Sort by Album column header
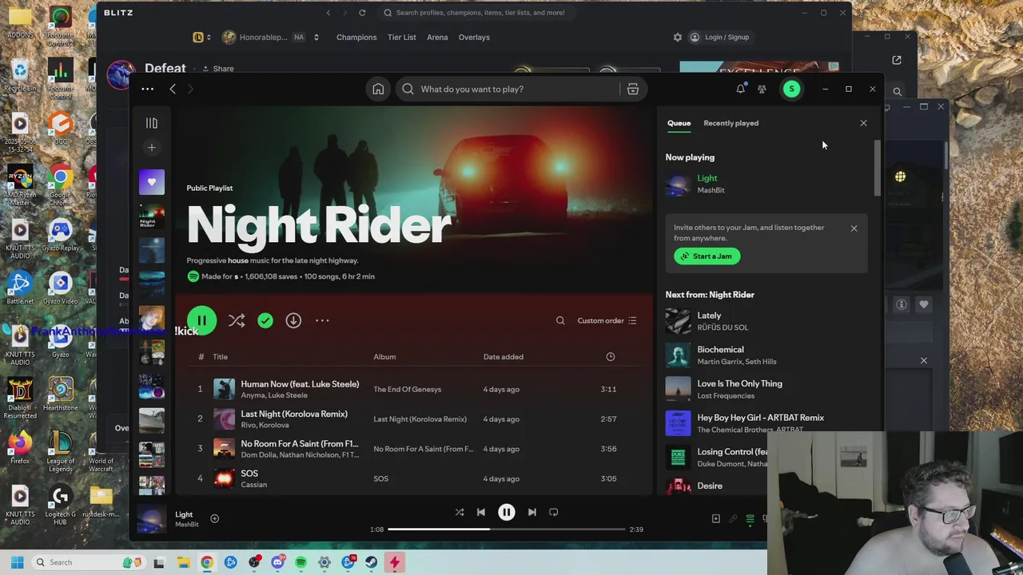The height and width of the screenshot is (575, 1023). click(x=384, y=357)
